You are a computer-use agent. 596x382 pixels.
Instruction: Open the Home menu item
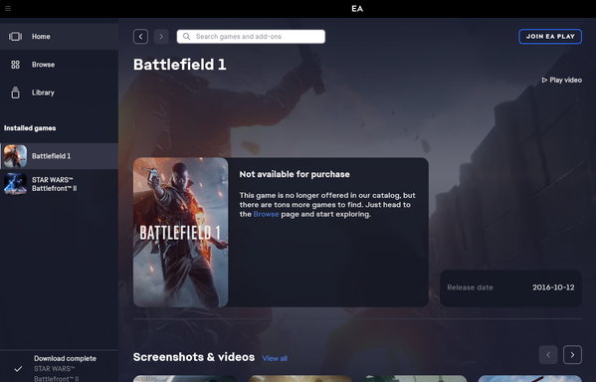tap(59, 37)
